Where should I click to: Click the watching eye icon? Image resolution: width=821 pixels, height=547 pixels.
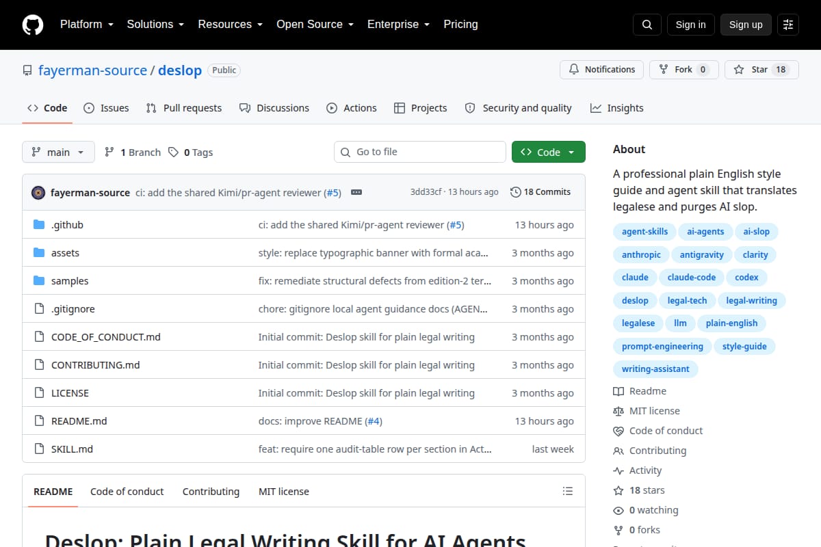[x=618, y=510]
